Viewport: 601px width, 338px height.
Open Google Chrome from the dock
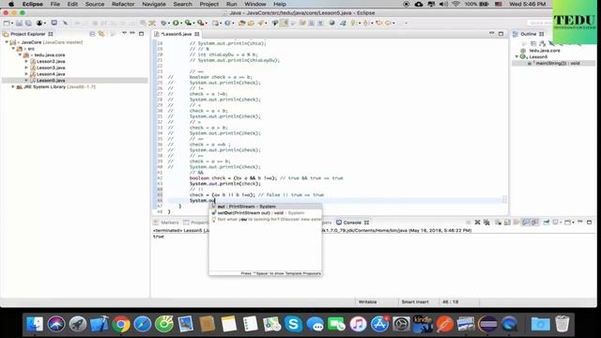[121, 324]
